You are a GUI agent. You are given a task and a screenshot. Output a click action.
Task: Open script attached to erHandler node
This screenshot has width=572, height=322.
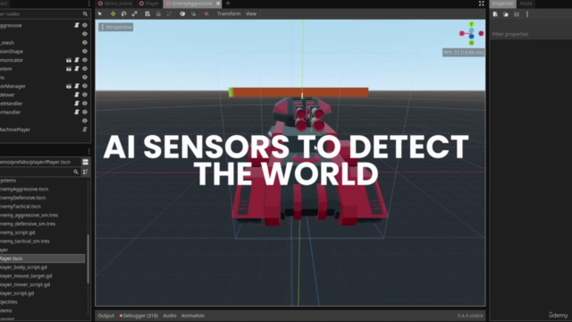[77, 112]
